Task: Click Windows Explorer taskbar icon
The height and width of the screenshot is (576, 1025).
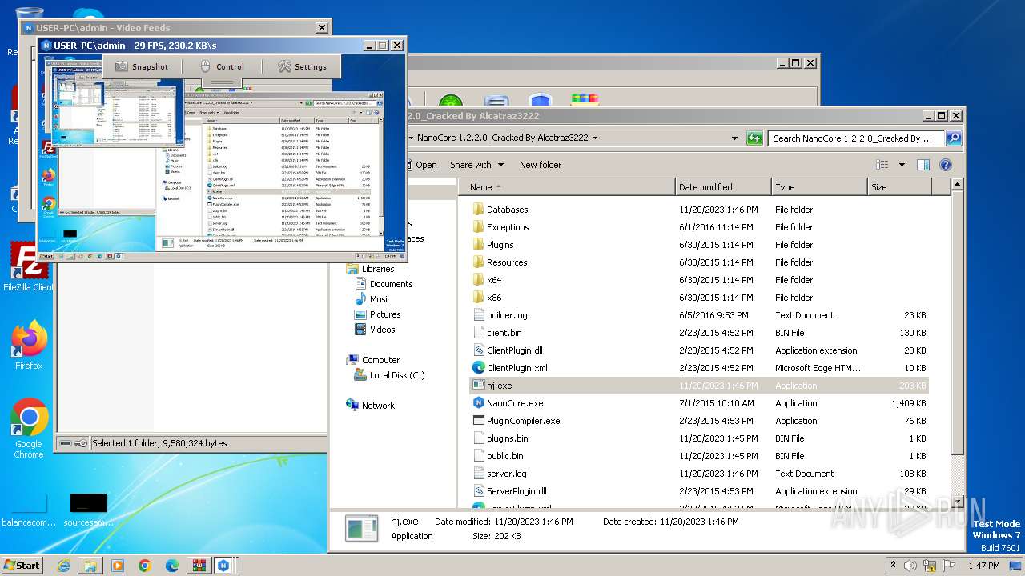Action: 90,566
